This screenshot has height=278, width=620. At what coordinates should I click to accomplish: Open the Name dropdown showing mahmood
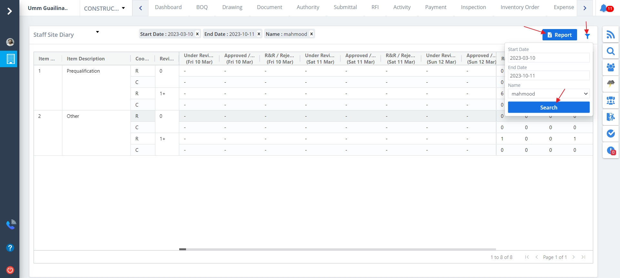pyautogui.click(x=548, y=94)
